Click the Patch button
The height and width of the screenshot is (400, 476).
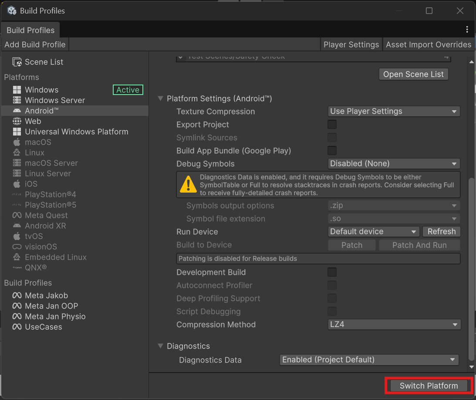coord(352,245)
